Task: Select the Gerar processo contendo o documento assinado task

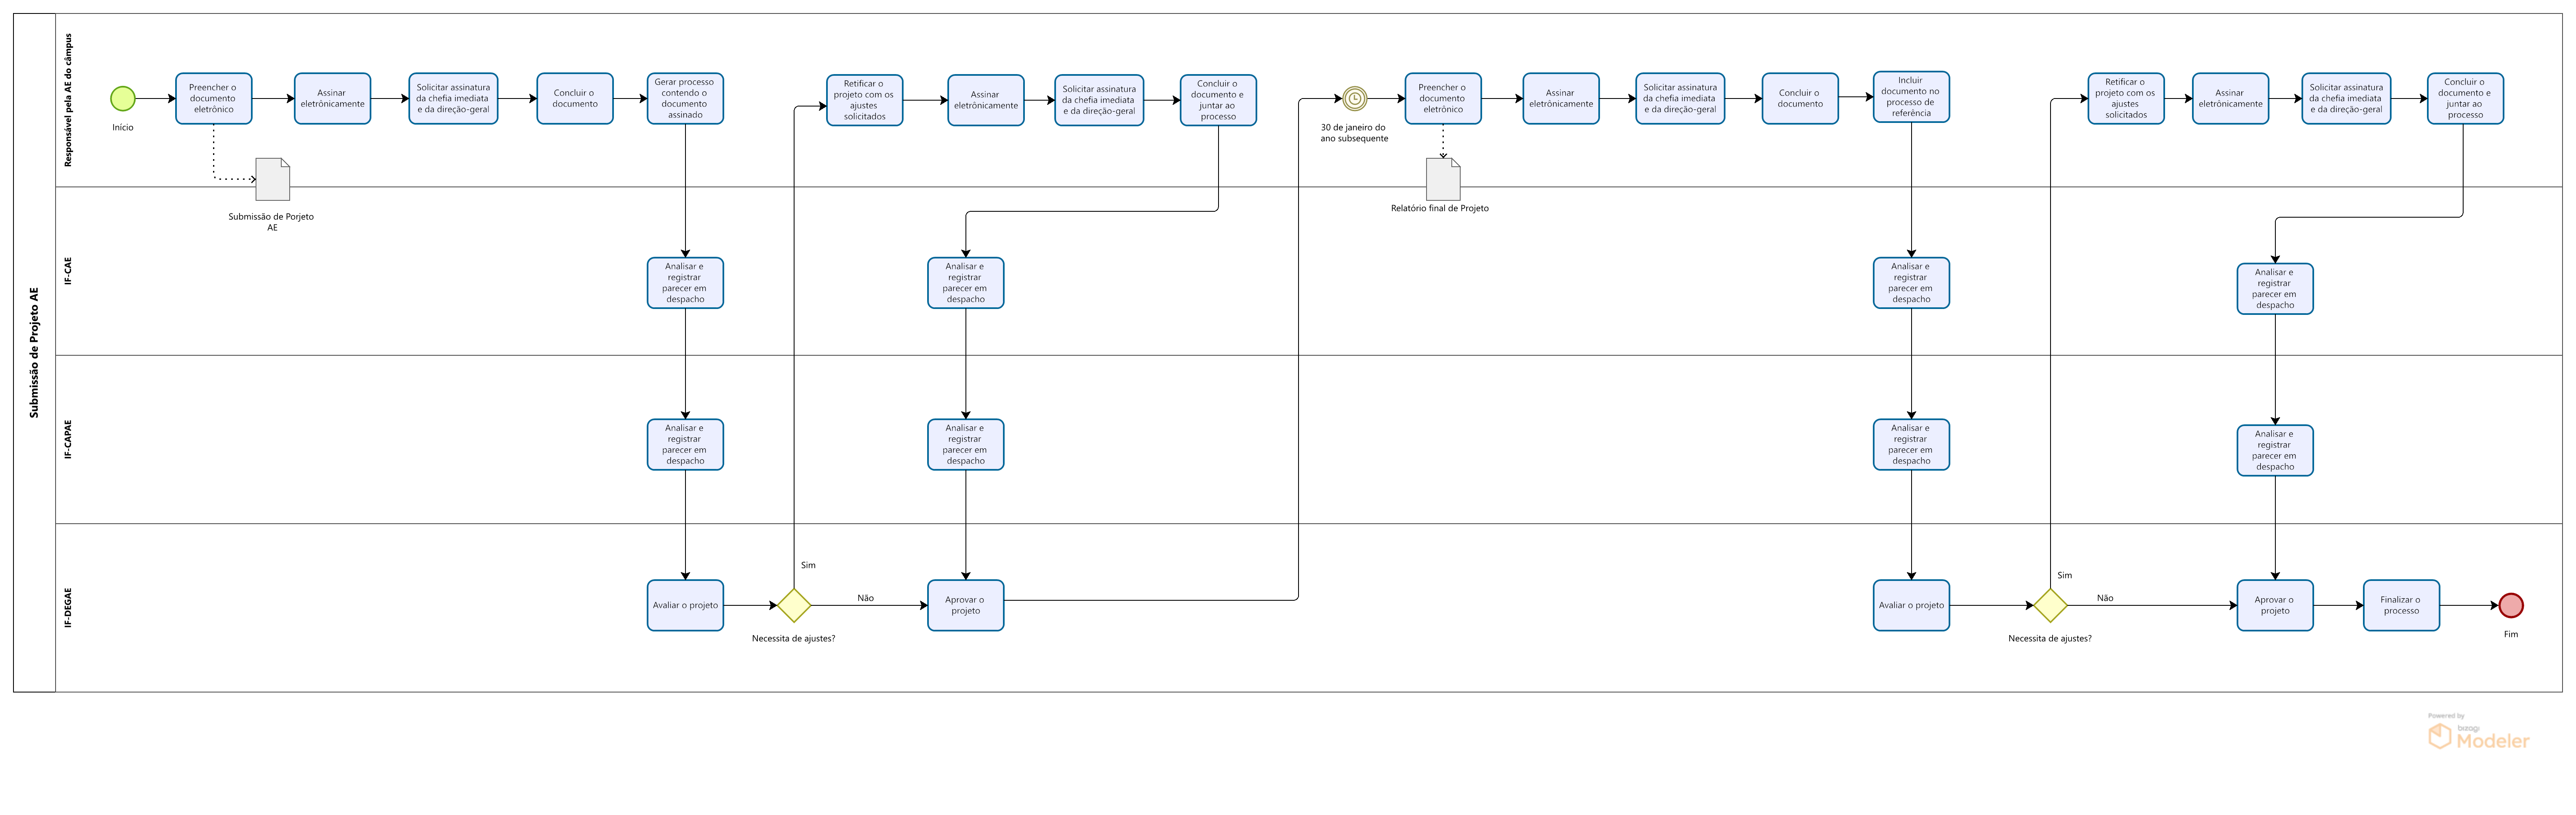Action: pos(685,98)
